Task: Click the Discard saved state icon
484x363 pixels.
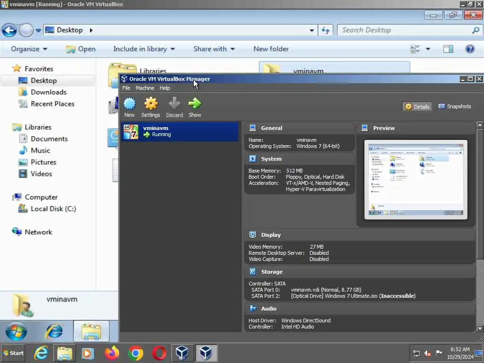Action: [x=174, y=104]
